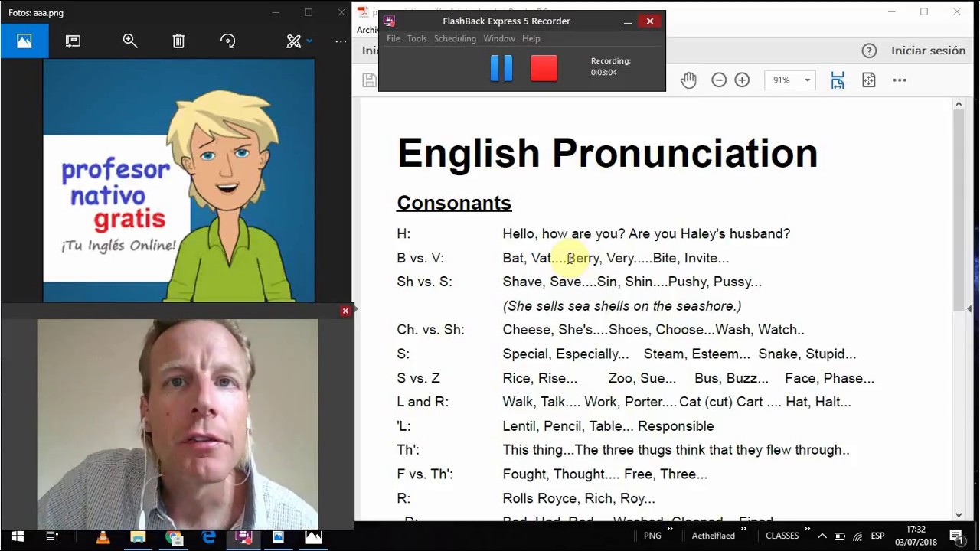Expand the Acrobat right side panel arrow
980x551 pixels.
click(969, 308)
